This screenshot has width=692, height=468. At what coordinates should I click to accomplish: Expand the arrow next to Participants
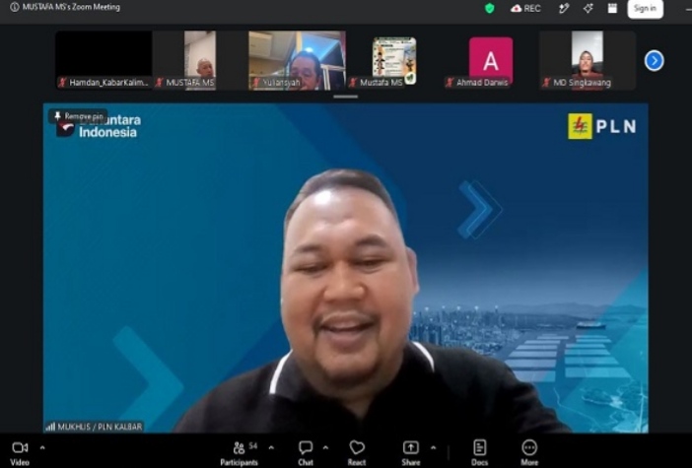pyautogui.click(x=271, y=447)
